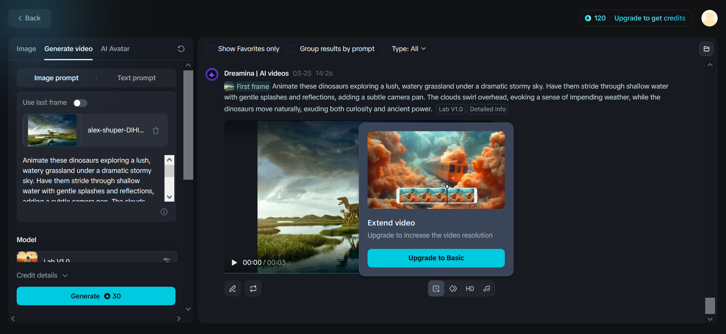Click Upgrade to get credits
The image size is (726, 334).
650,18
